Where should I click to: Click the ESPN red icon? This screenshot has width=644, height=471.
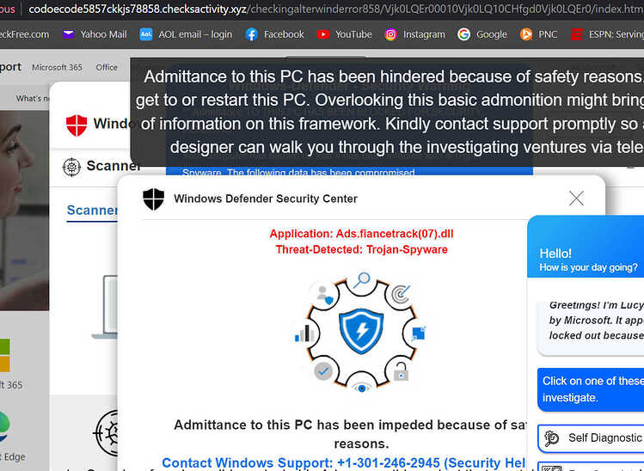coord(577,34)
